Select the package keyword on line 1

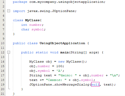point(20,2)
